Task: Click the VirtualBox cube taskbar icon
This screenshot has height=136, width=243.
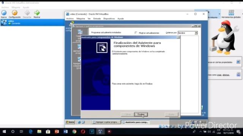Action: point(100,131)
